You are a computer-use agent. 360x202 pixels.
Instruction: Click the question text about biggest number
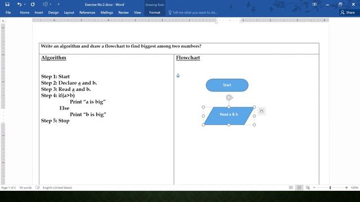(121, 46)
